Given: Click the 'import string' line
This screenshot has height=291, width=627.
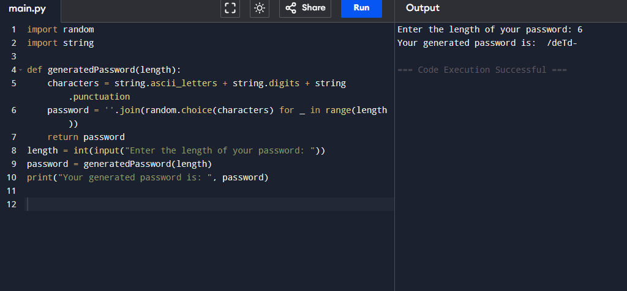Looking at the screenshot, I should 61,43.
